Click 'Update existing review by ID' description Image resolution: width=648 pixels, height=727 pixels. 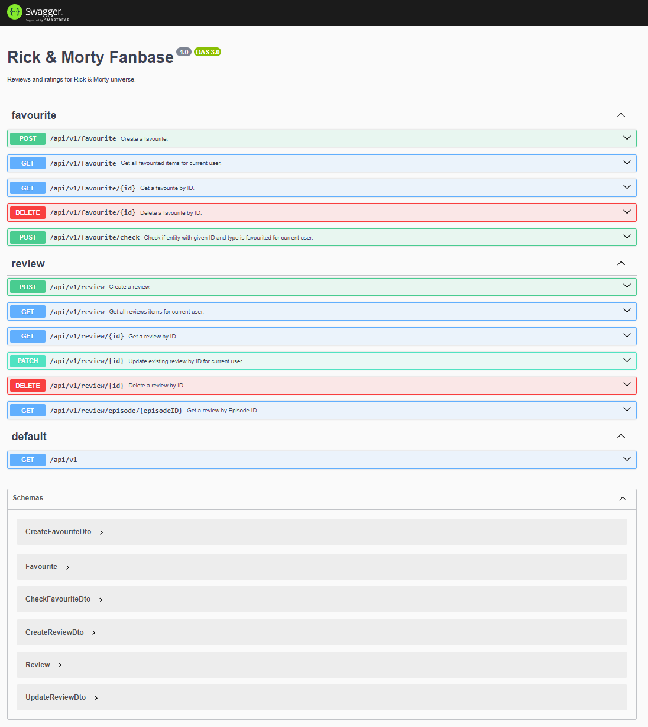coord(186,361)
